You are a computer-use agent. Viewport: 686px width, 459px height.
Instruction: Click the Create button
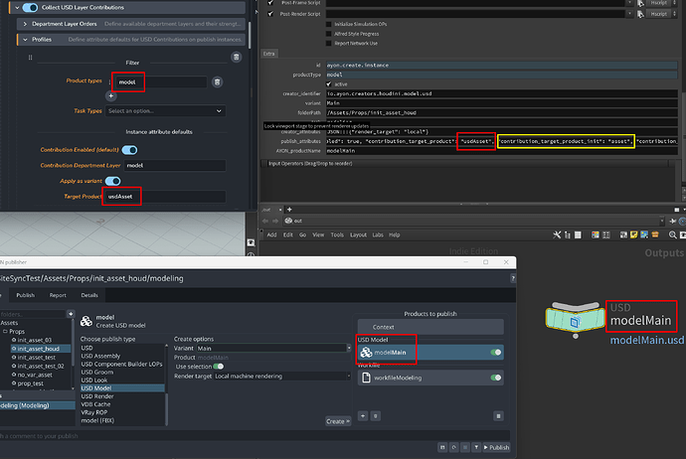click(338, 421)
